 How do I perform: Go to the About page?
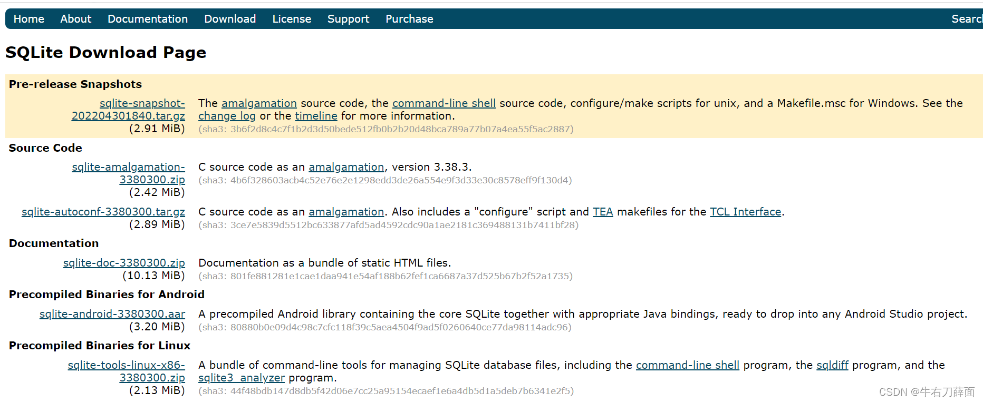pyautogui.click(x=75, y=19)
